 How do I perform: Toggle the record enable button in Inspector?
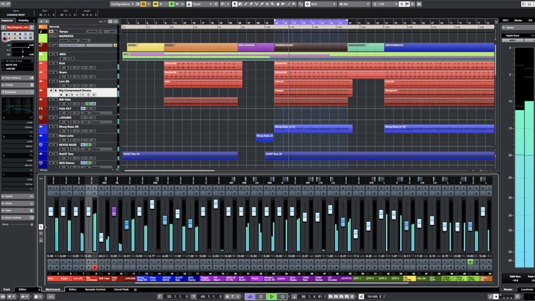coord(5,39)
